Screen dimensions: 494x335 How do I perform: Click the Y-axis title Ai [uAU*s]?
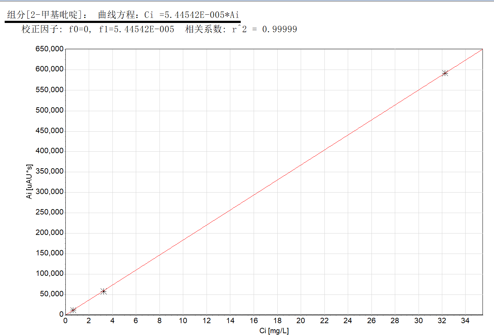[x=29, y=181]
